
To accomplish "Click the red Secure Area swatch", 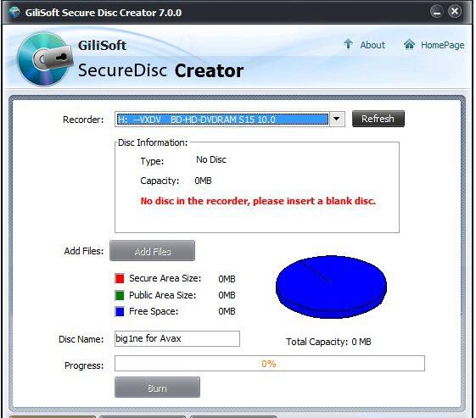I will (120, 278).
